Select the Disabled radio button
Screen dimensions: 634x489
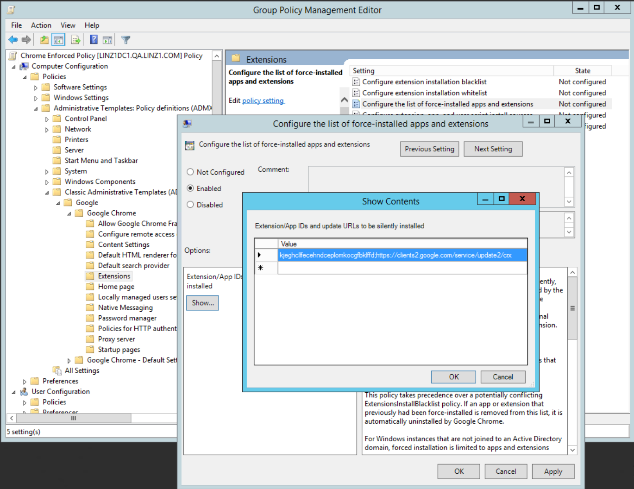190,205
